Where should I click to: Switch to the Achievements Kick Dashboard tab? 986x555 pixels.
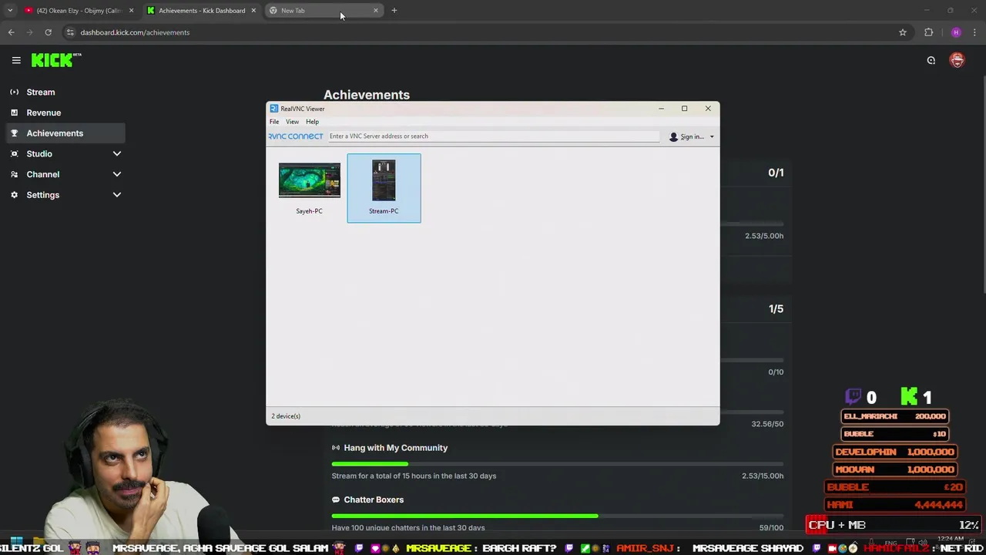click(x=202, y=11)
